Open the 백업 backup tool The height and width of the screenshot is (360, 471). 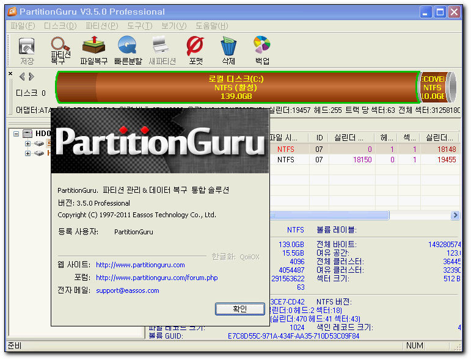(262, 51)
